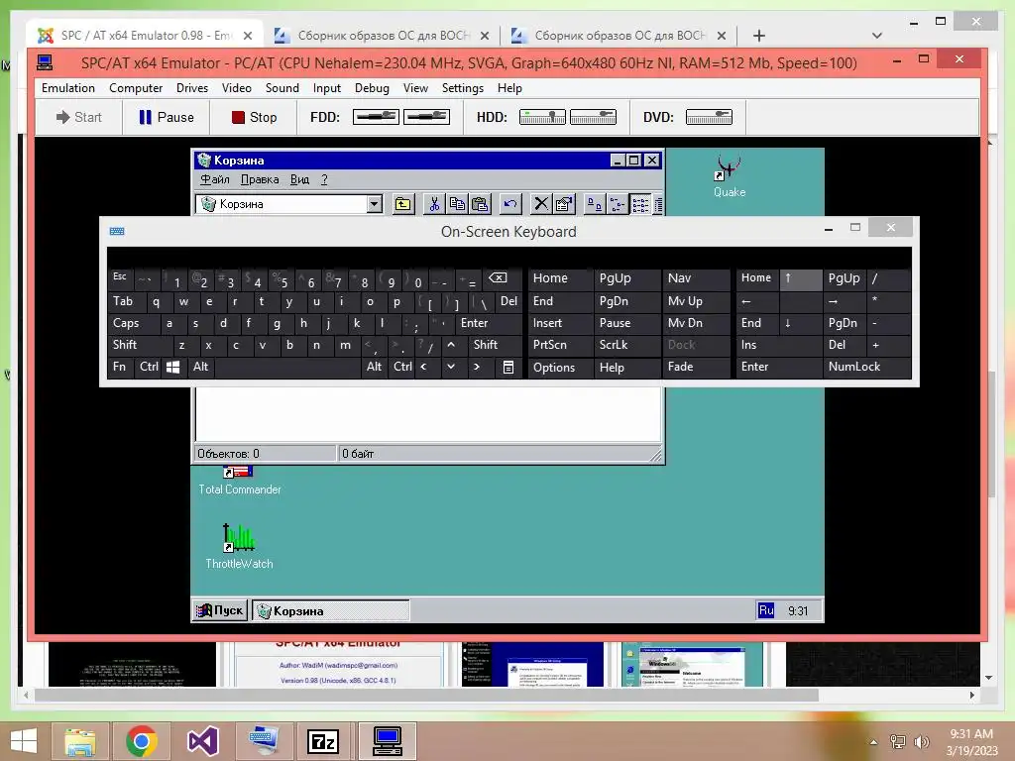Screen dimensions: 1015x761
Task: Click the horizontal scrollbar at page bottom
Action: point(426,695)
